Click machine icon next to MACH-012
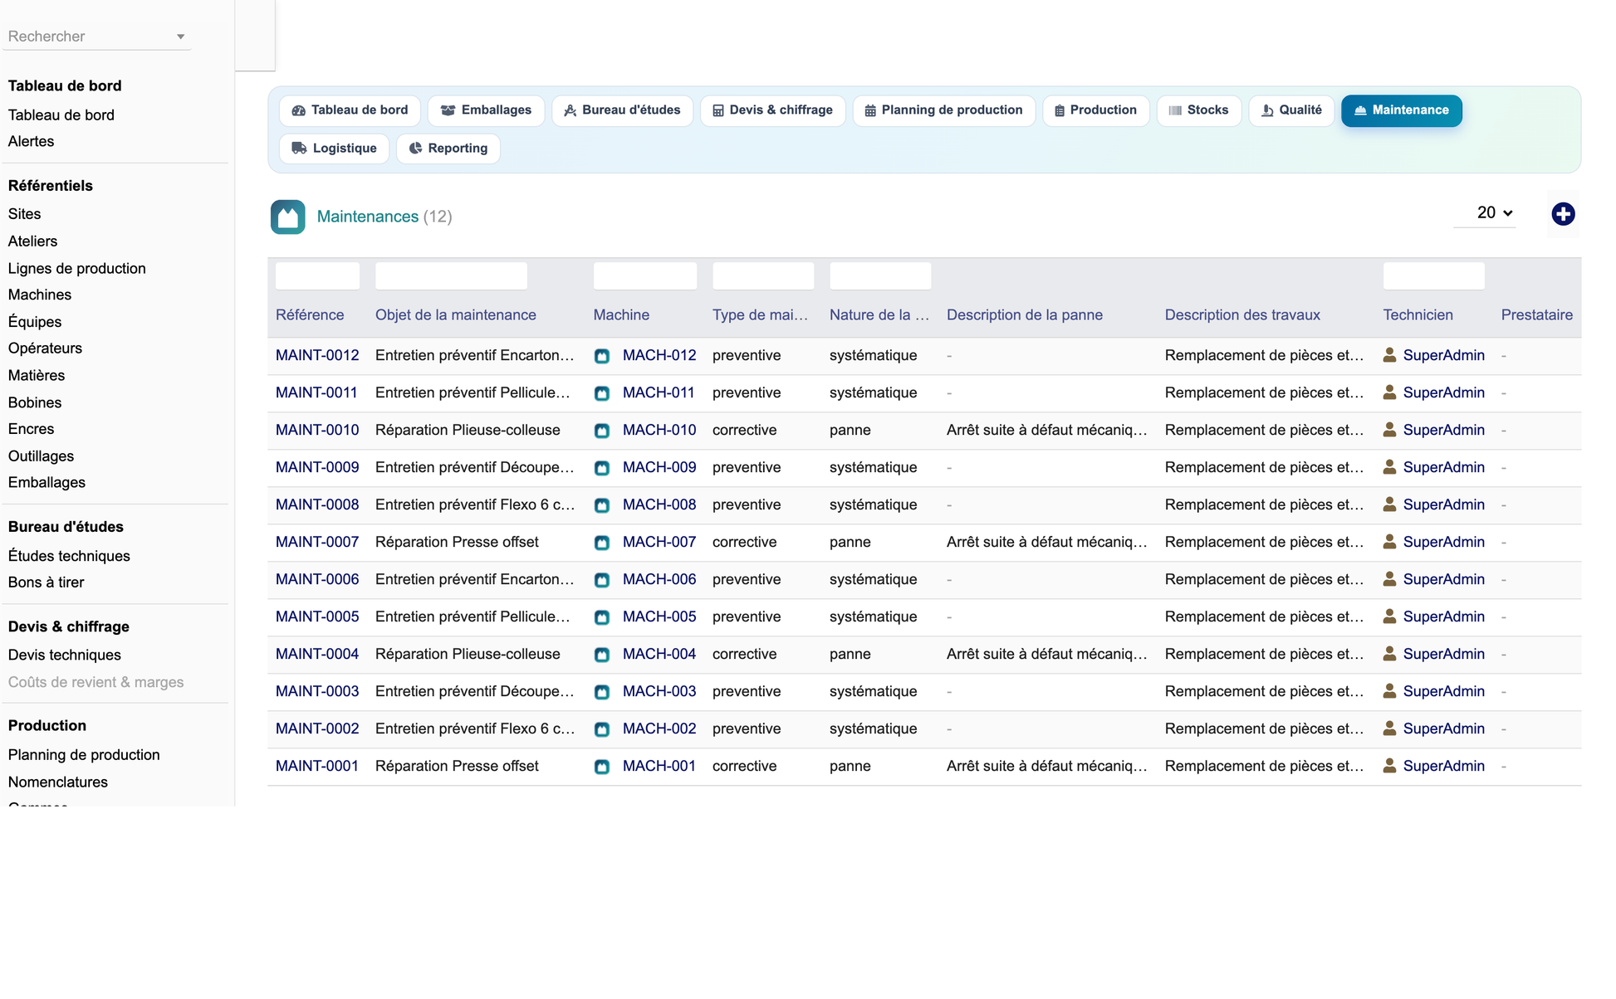Screen dimensions: 1616x999 tap(602, 356)
